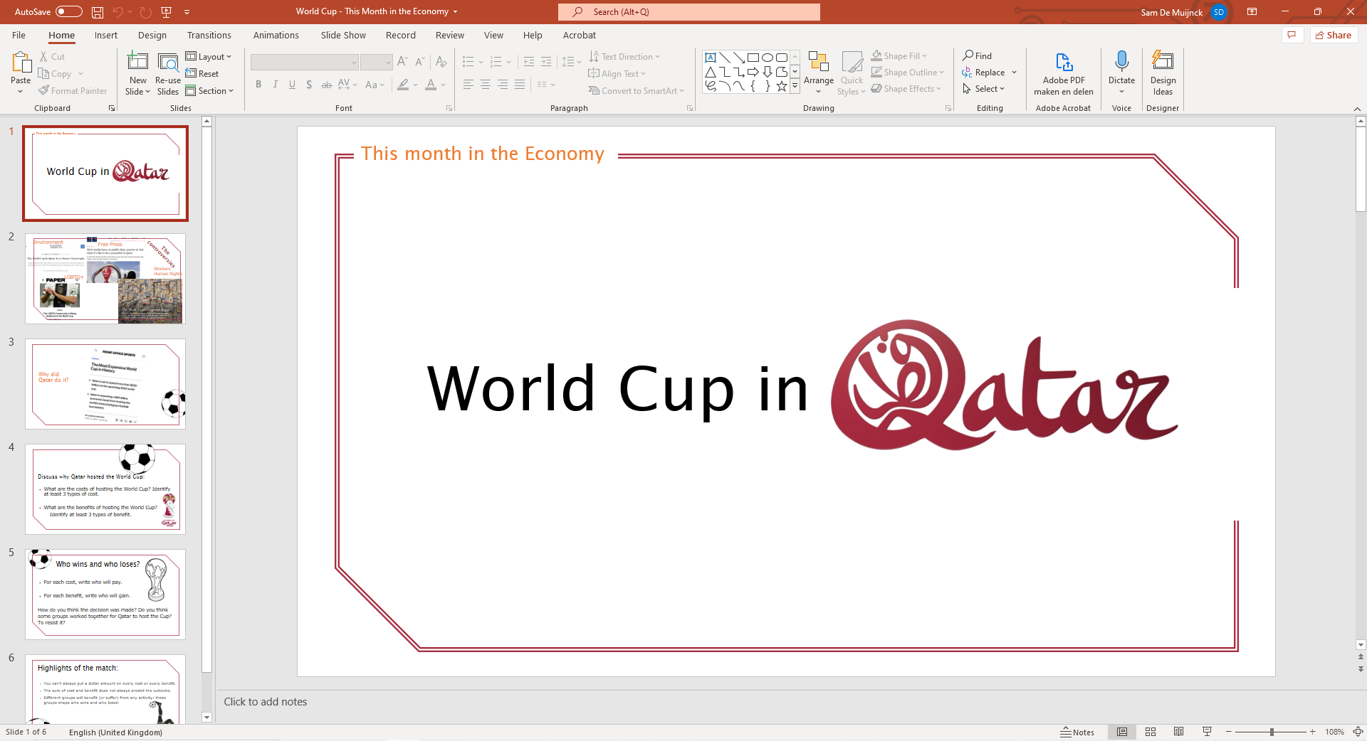Viewport: 1367px width, 741px height.
Task: Open the Re-use Slides tool
Action: tap(168, 73)
